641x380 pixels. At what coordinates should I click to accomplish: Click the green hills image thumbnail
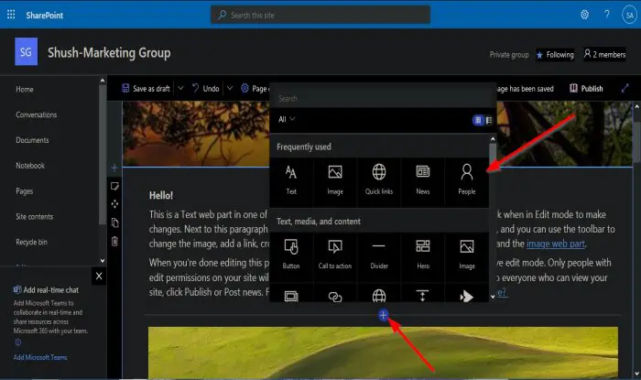point(383,353)
